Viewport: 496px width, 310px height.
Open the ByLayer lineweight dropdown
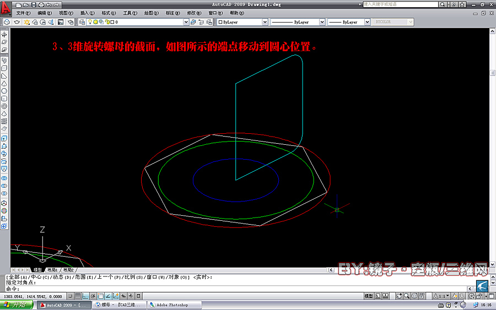(367, 22)
